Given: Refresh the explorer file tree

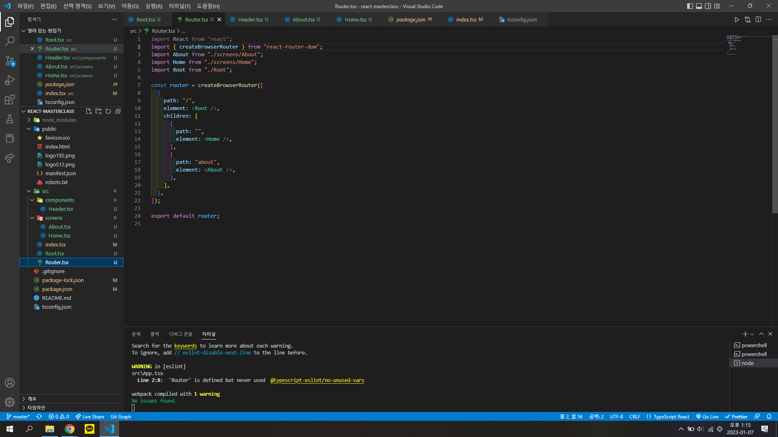Looking at the screenshot, I should [x=108, y=111].
